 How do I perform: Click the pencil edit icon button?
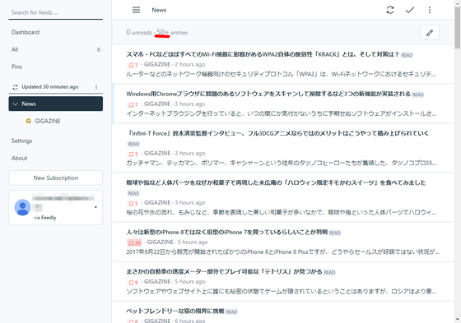[x=430, y=32]
